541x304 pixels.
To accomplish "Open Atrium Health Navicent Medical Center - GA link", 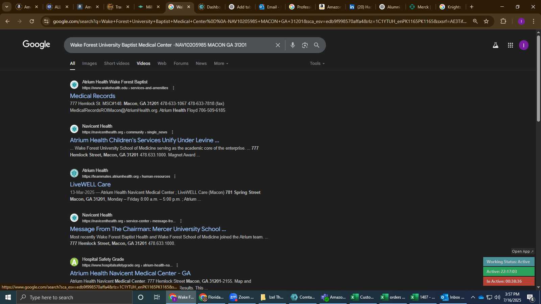I will [130, 273].
